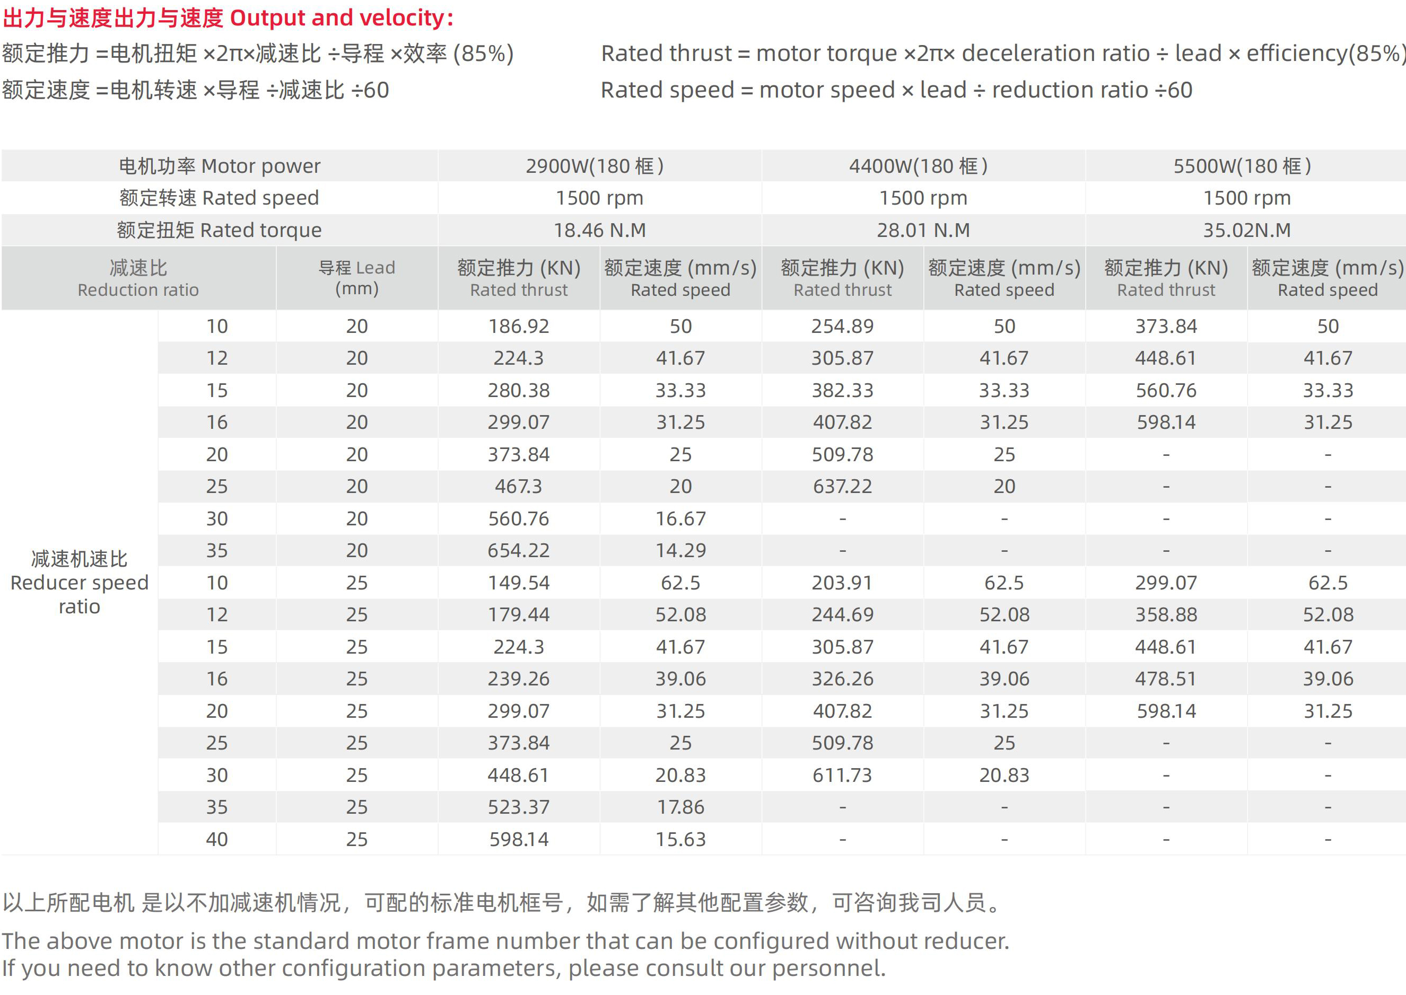Click the 电机功率 Motor power row label
Screen dimensions: 1406x995
(x=220, y=166)
